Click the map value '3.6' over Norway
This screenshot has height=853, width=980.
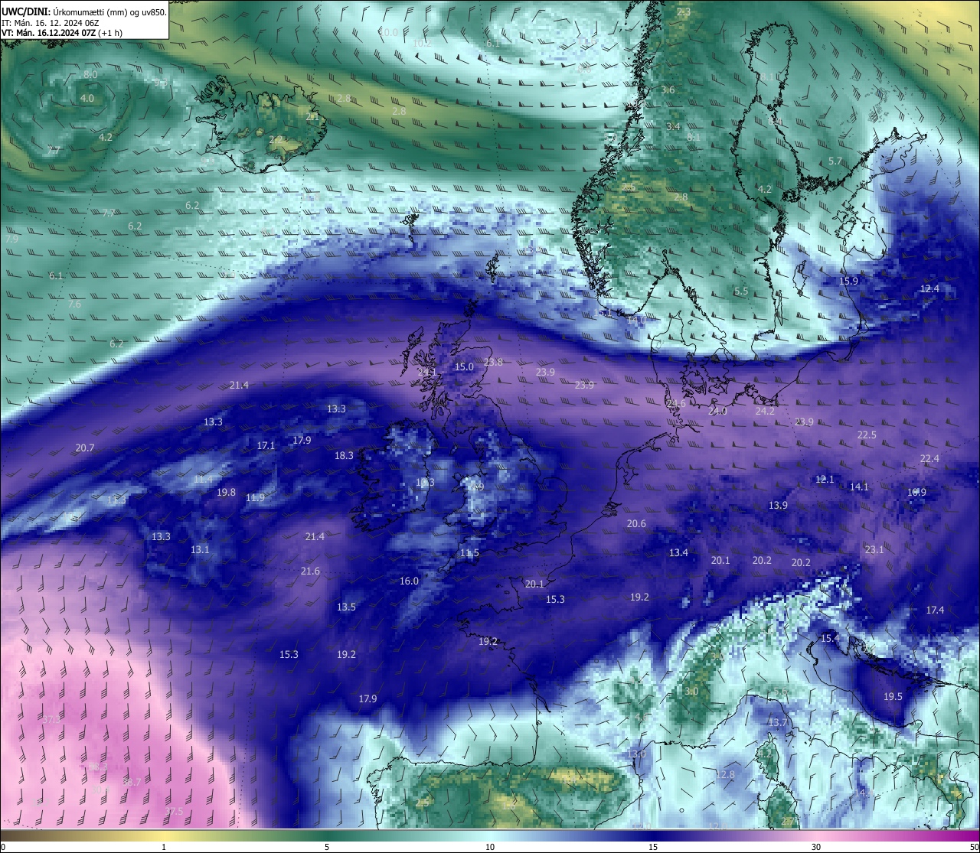[x=668, y=90]
